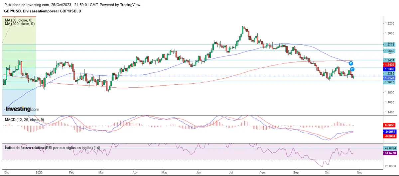Click the 1.2773 horizontal level label
Screen dimensions: 399x176
389,44
